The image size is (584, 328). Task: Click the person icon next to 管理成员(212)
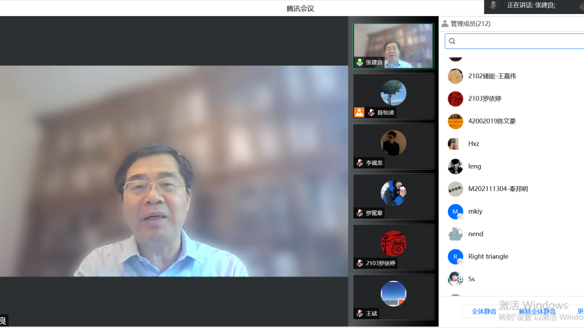445,23
